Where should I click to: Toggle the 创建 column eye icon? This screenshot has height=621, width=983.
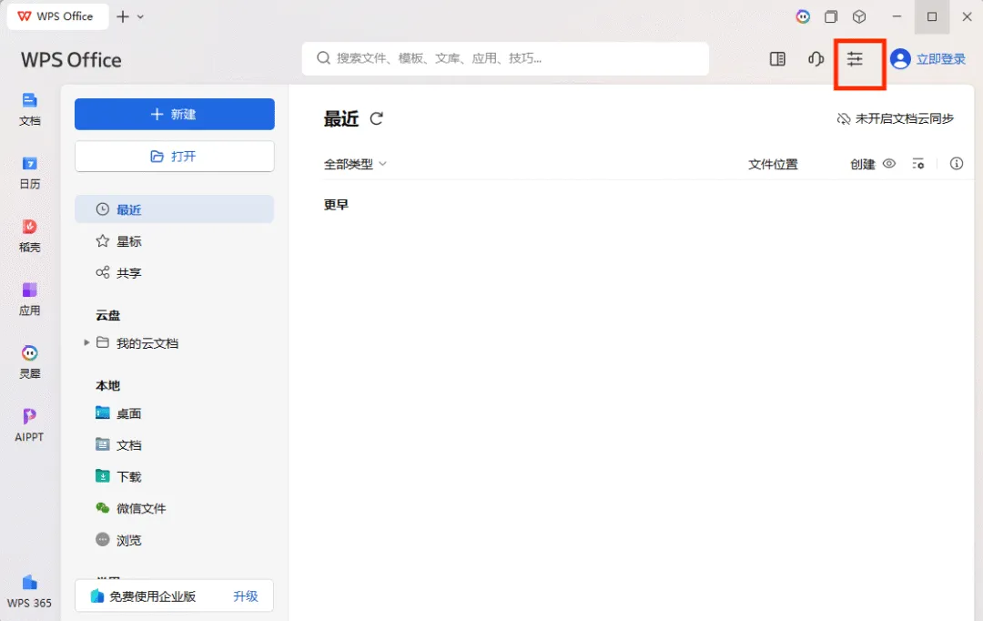(889, 164)
